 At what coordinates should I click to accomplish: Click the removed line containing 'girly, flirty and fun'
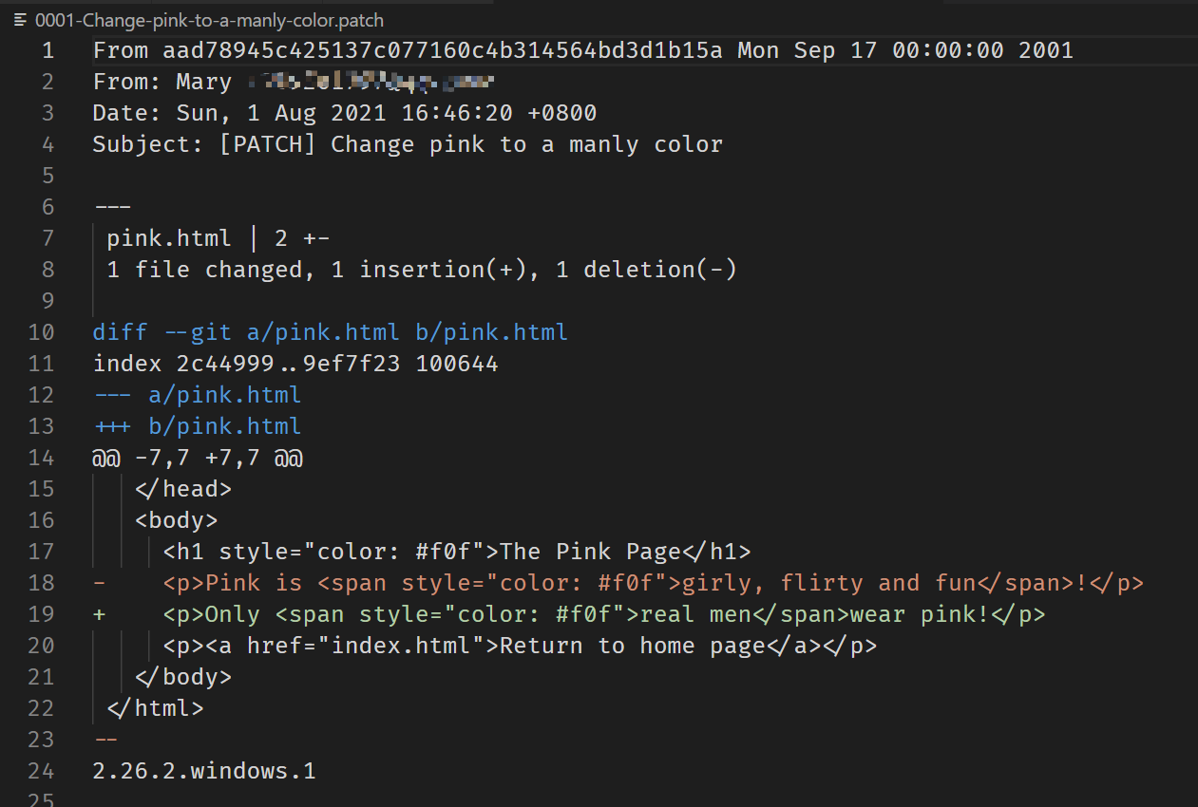[x=618, y=583]
